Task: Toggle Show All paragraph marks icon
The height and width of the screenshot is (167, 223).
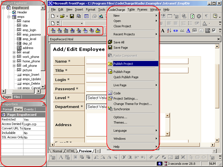Action: point(207,16)
